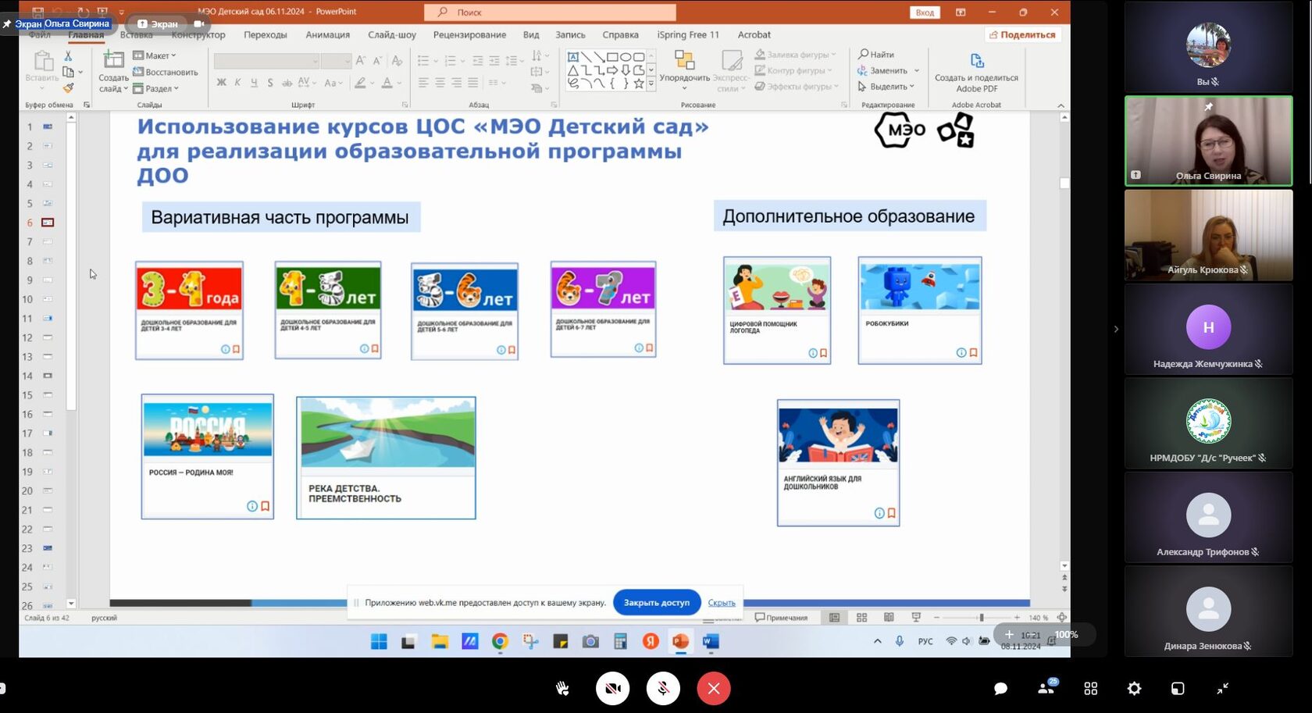This screenshot has height=713, width=1312.
Task: Click the Скрыть link
Action: coord(722,603)
